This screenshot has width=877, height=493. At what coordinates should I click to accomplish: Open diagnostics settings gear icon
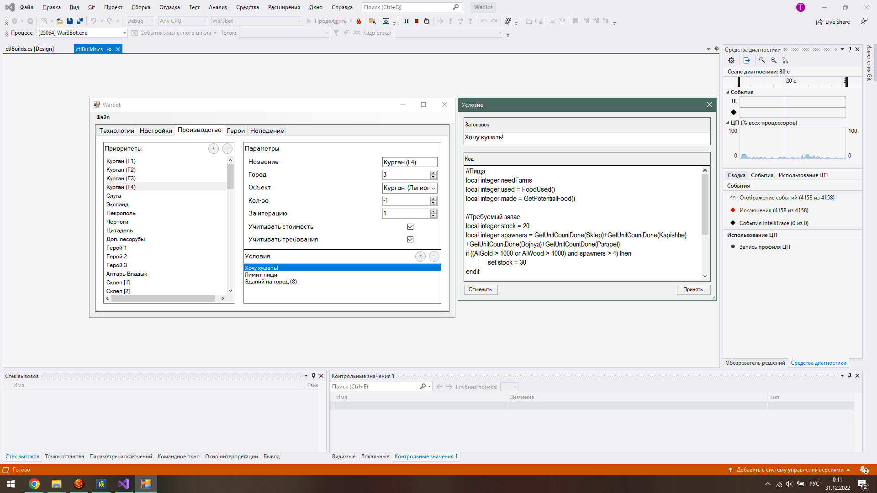(x=731, y=60)
